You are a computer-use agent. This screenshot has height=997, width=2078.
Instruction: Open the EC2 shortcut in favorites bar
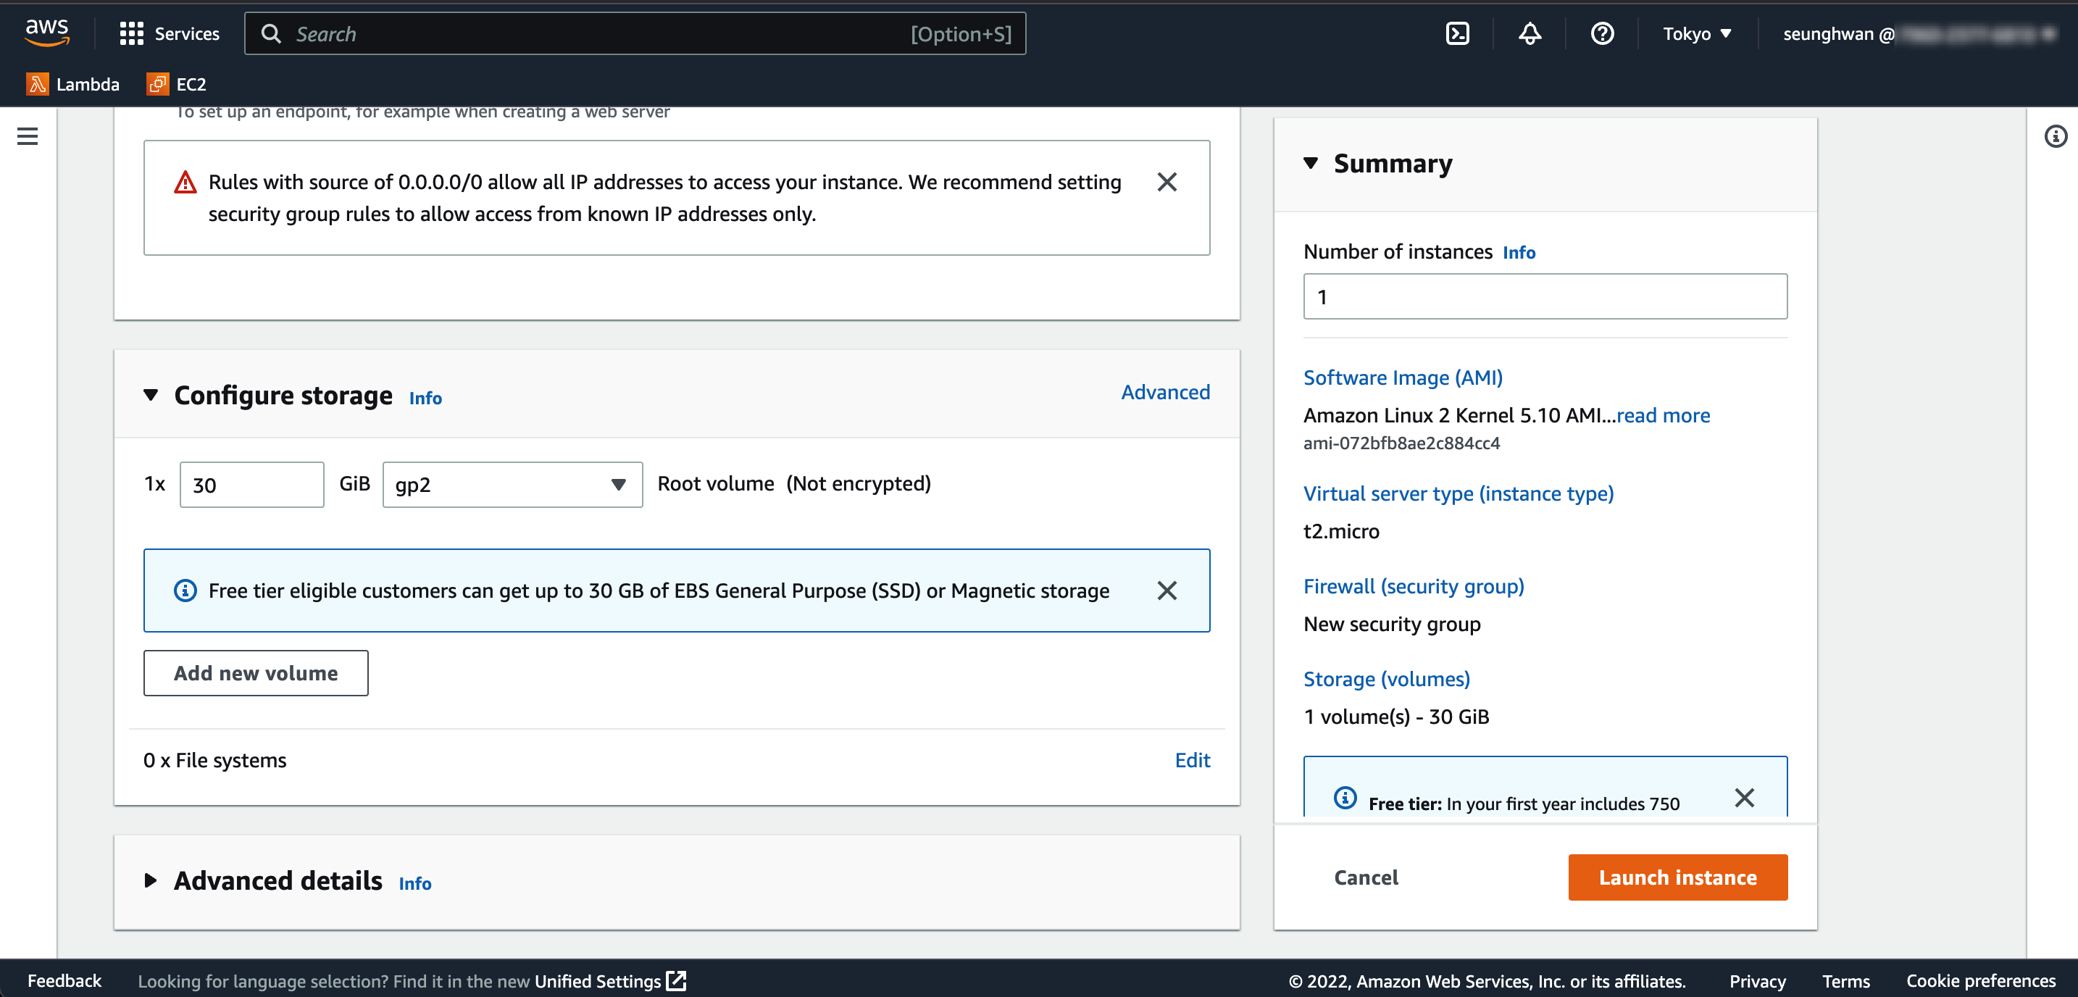click(177, 84)
